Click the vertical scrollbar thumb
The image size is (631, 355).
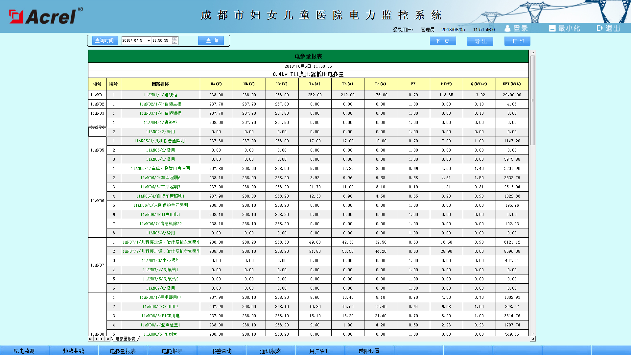coord(533,100)
